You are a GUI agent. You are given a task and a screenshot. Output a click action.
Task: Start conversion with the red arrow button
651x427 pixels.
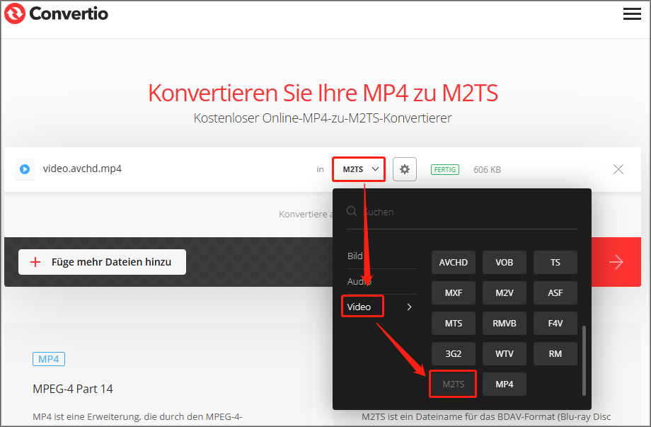pos(615,262)
